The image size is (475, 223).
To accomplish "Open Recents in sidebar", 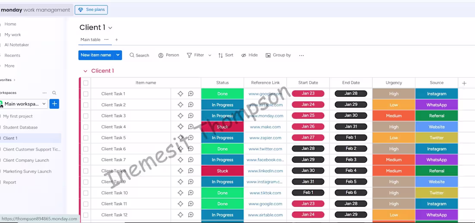I will (12, 55).
